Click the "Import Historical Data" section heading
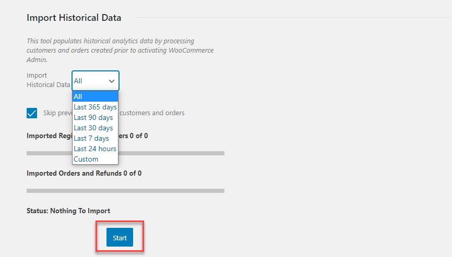Screen dimensions: 452x257 tap(74, 18)
